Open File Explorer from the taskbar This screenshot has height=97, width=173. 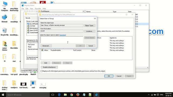[x=65, y=95]
